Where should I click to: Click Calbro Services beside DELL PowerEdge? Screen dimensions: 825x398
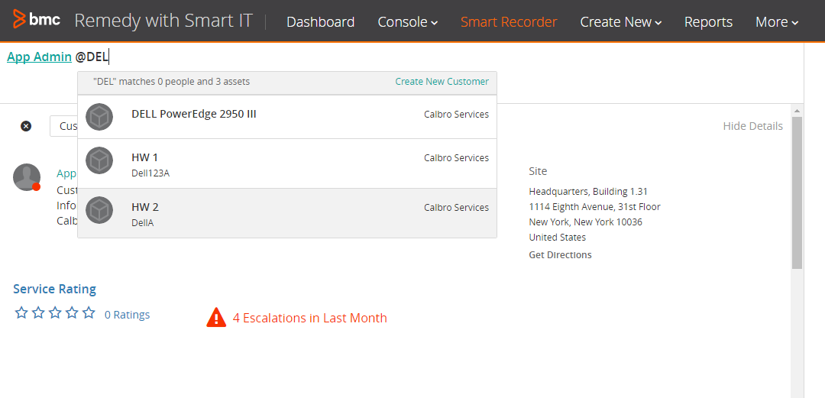pyautogui.click(x=456, y=115)
